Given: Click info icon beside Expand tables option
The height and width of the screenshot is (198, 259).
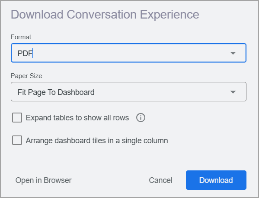Looking at the screenshot, I should click(141, 118).
